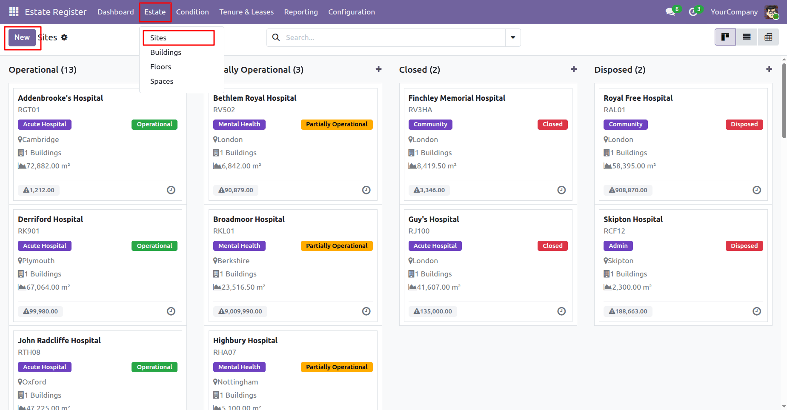787x410 pixels.
Task: Open activity clock on Royal Free Hospital card
Action: click(x=757, y=190)
